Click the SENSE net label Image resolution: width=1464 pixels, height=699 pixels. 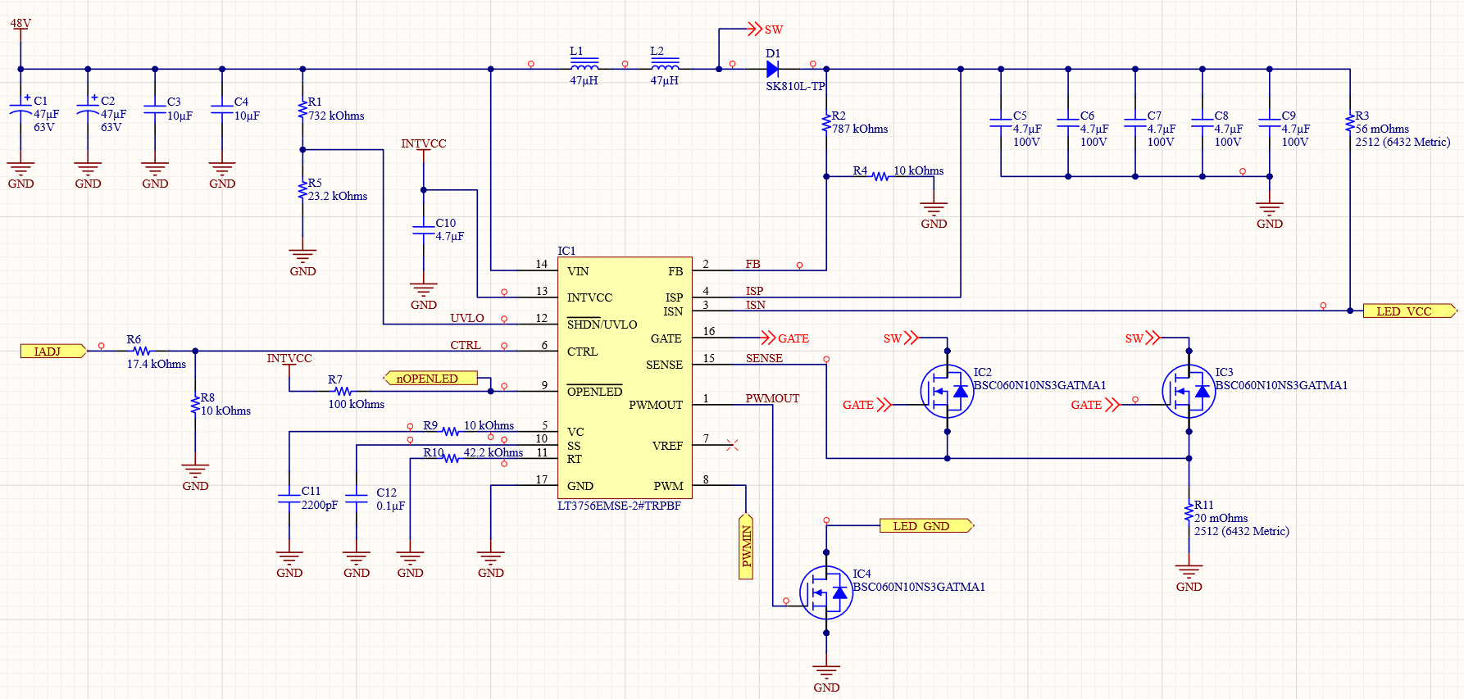pos(764,358)
